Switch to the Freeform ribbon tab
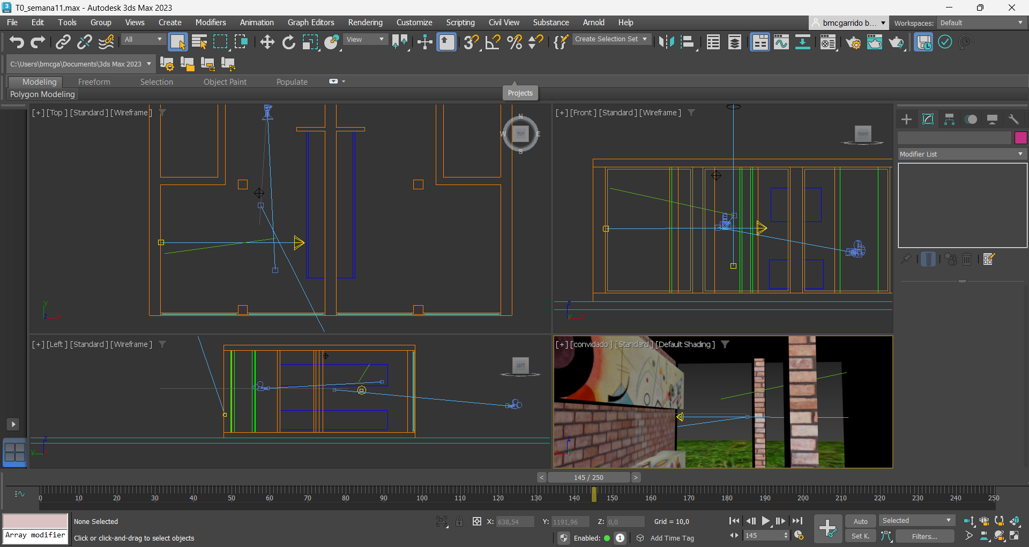The height and width of the screenshot is (547, 1029). pos(94,82)
